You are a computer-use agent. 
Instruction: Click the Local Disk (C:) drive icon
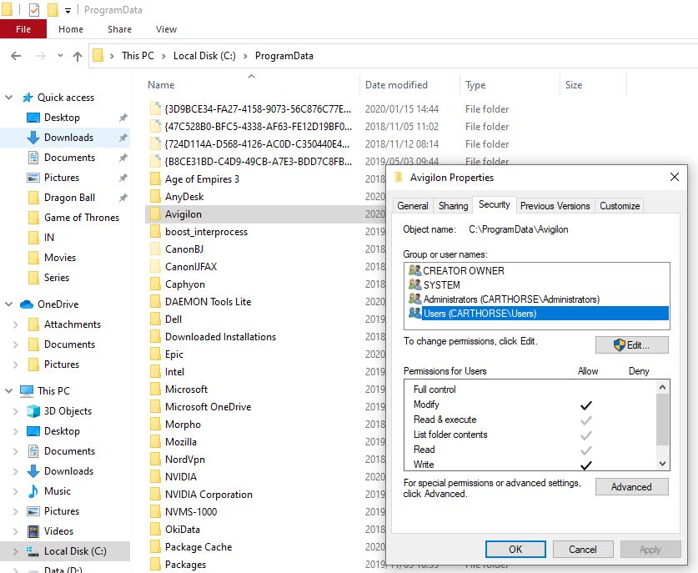(33, 551)
